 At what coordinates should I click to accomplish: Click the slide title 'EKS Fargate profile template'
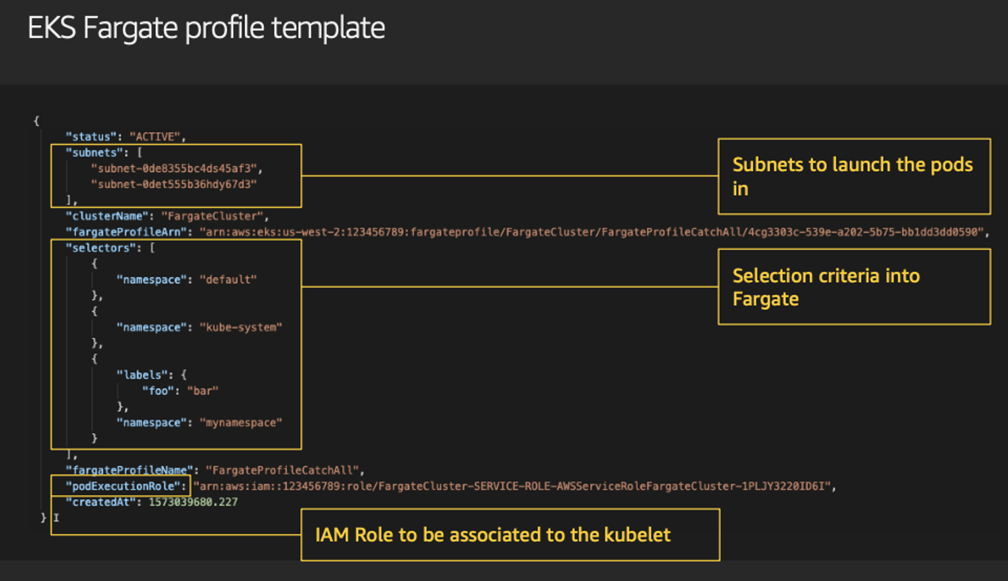(x=206, y=28)
